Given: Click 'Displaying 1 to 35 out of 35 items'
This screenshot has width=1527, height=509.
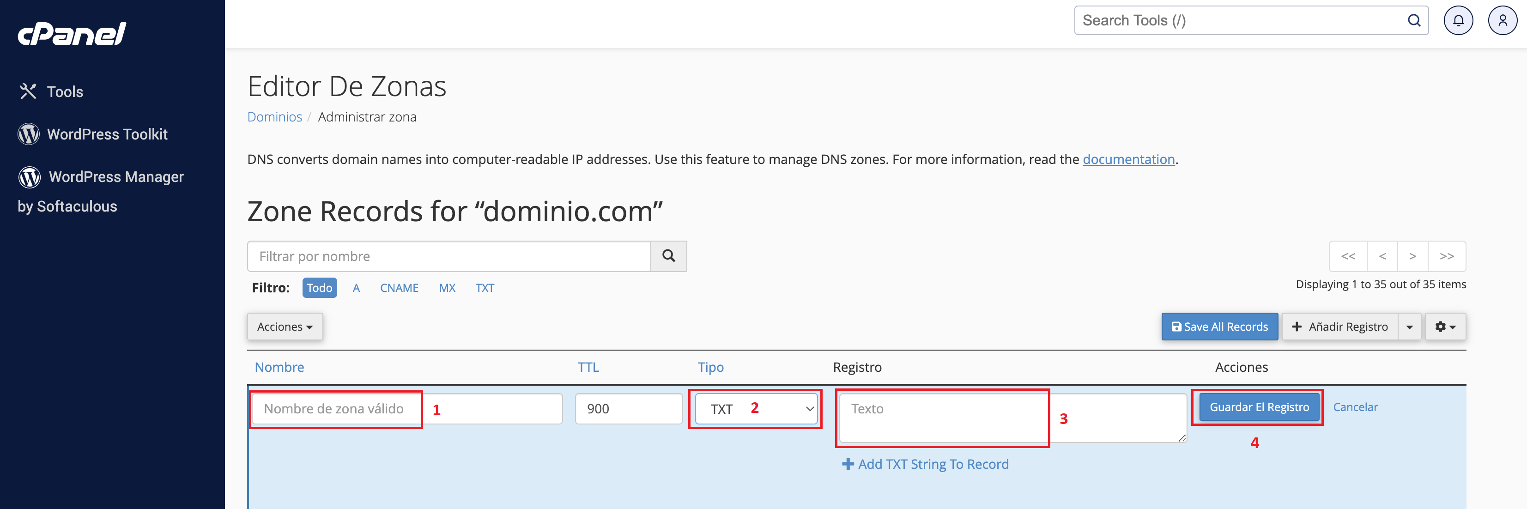Looking at the screenshot, I should [1381, 285].
